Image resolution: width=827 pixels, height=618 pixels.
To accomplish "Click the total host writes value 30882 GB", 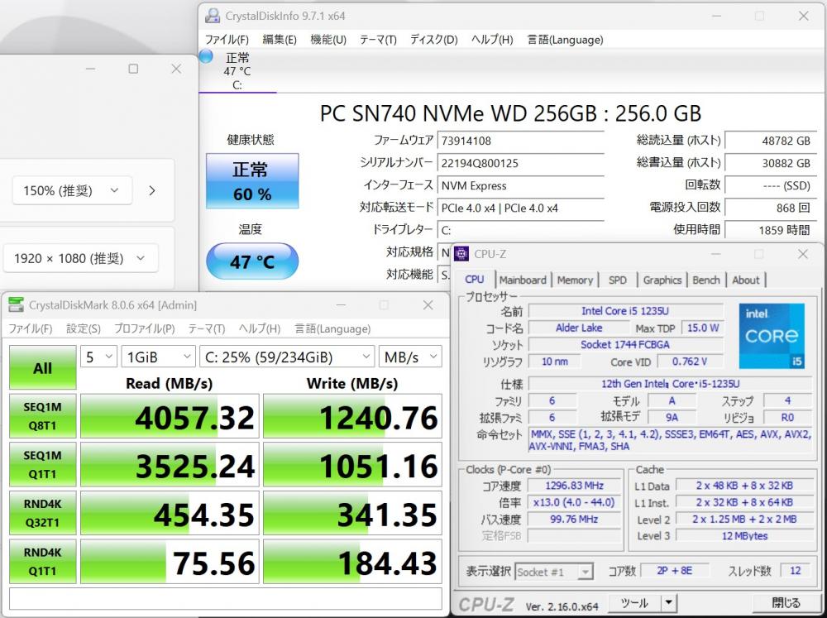I will (x=771, y=163).
